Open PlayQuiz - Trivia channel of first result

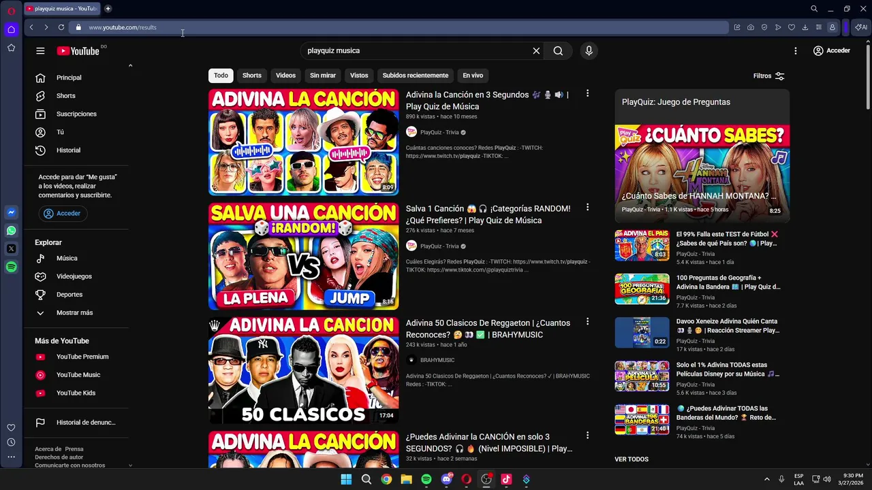(x=439, y=133)
